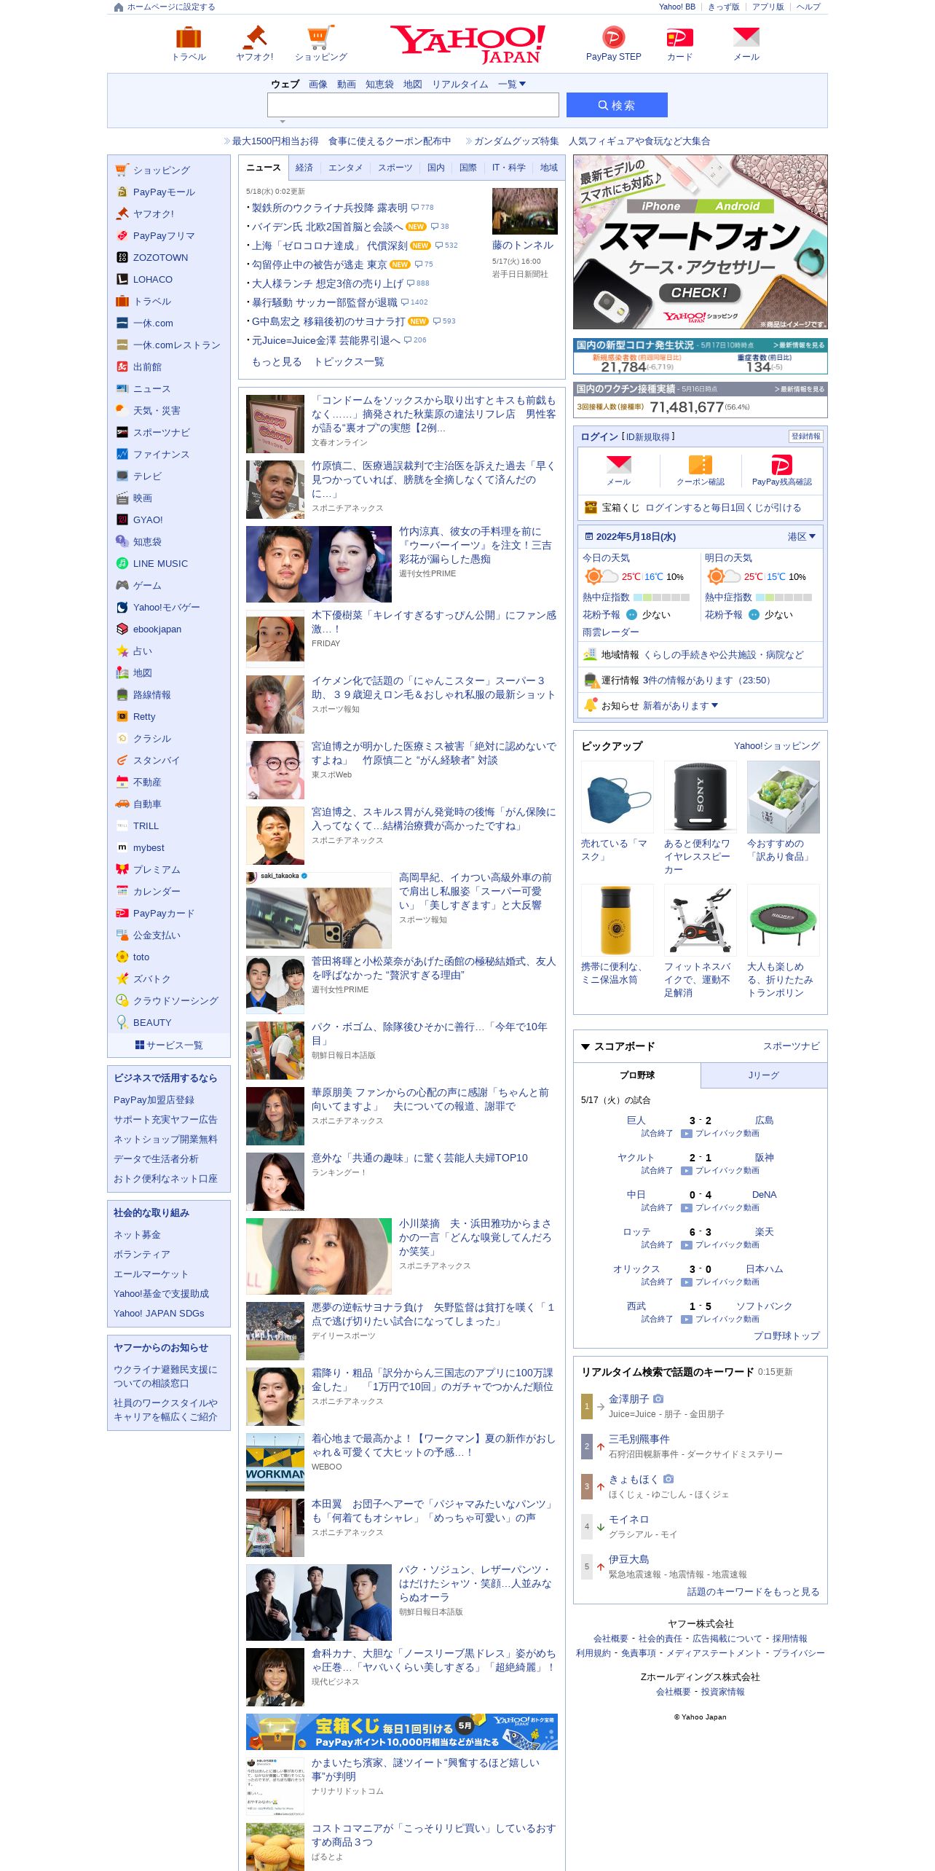Open the プロ野球トップ link
Viewport: 935px width, 1871px height.
tap(786, 1335)
